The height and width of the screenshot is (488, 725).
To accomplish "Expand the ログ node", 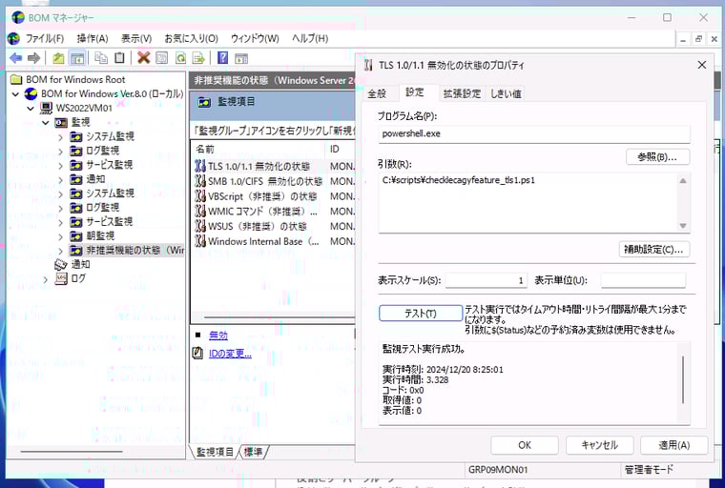I will 46,279.
